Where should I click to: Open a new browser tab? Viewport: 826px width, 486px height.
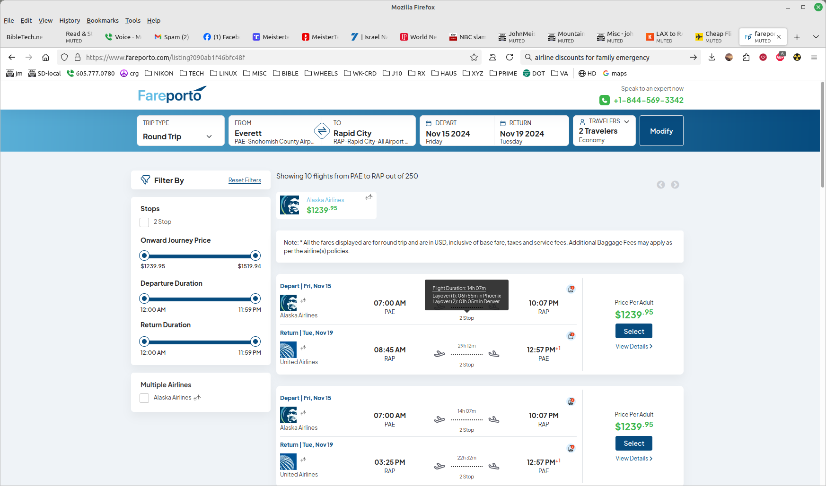click(797, 37)
